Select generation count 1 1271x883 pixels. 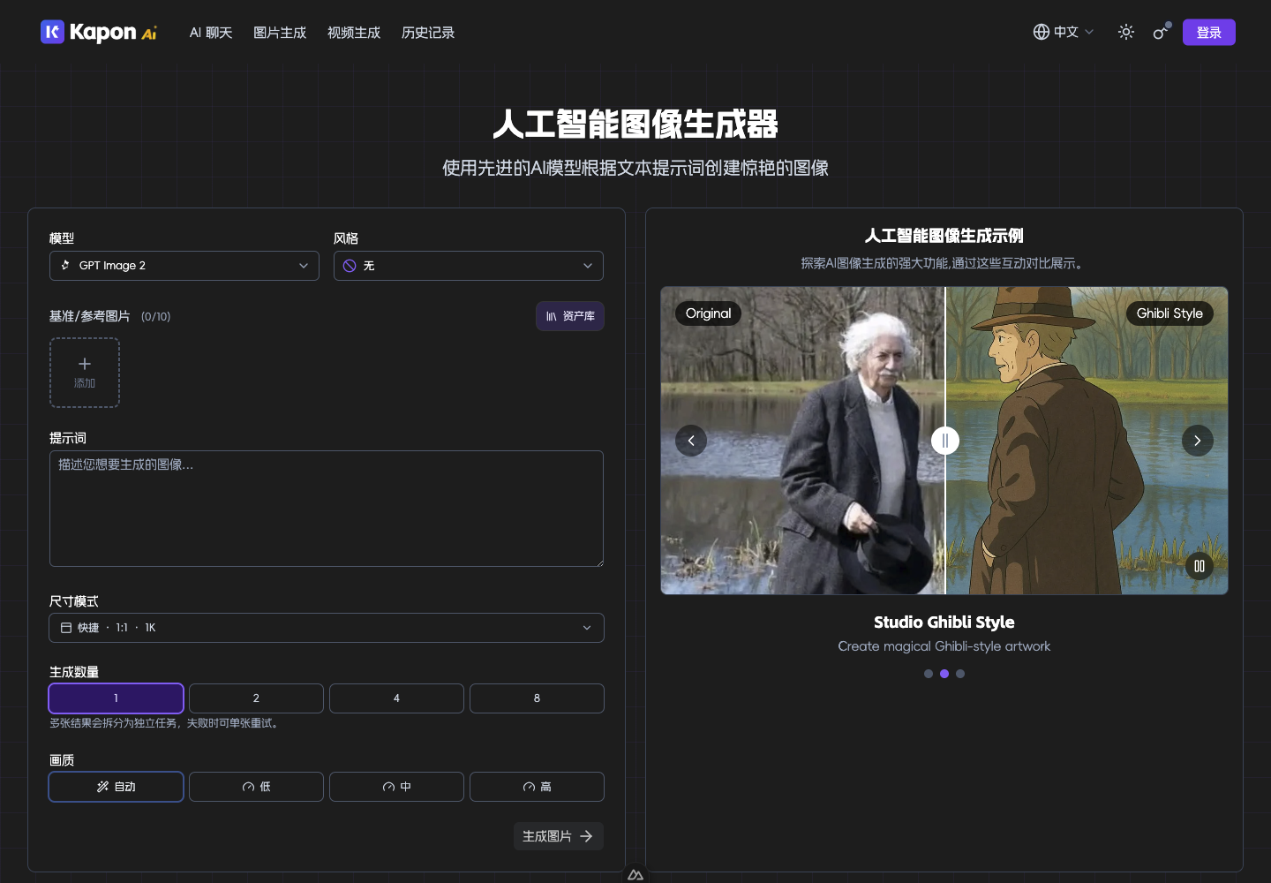pyautogui.click(x=116, y=698)
